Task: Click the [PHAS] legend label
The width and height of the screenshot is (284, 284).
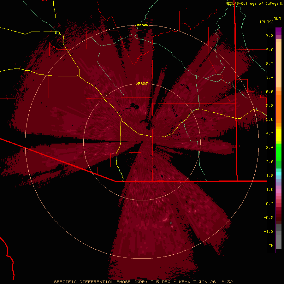Action: point(267,22)
